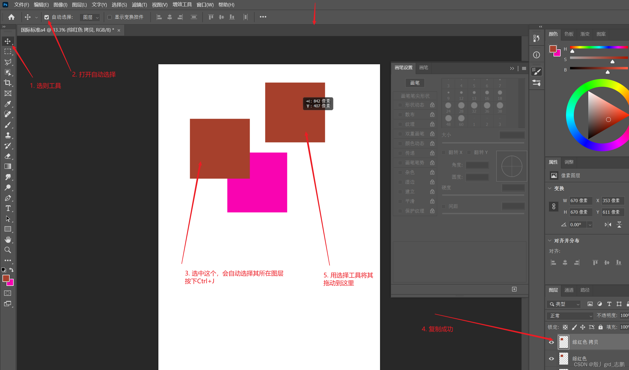Select the Eraser tool

(x=8, y=156)
